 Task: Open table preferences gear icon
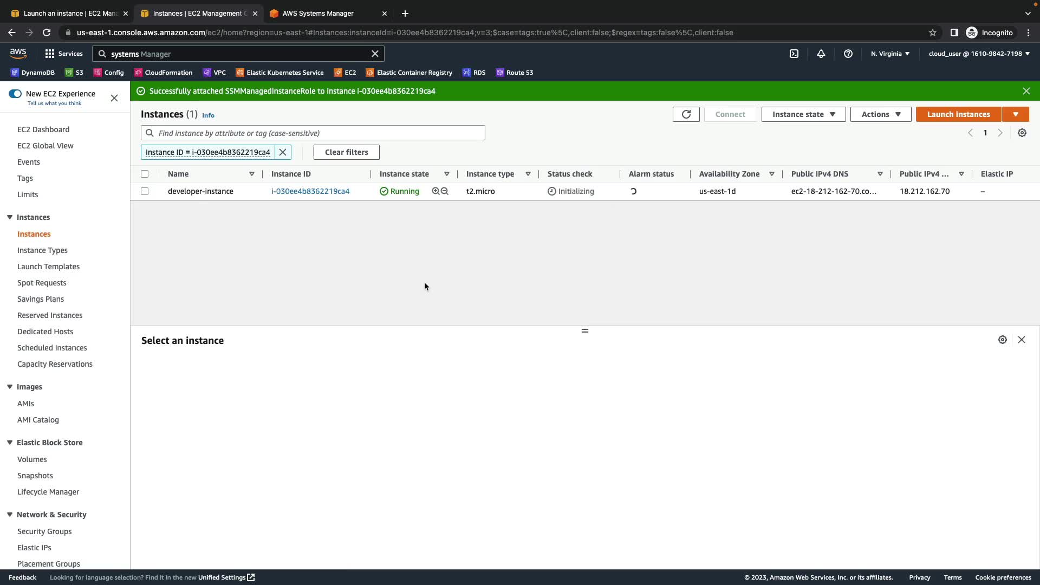(x=1022, y=133)
